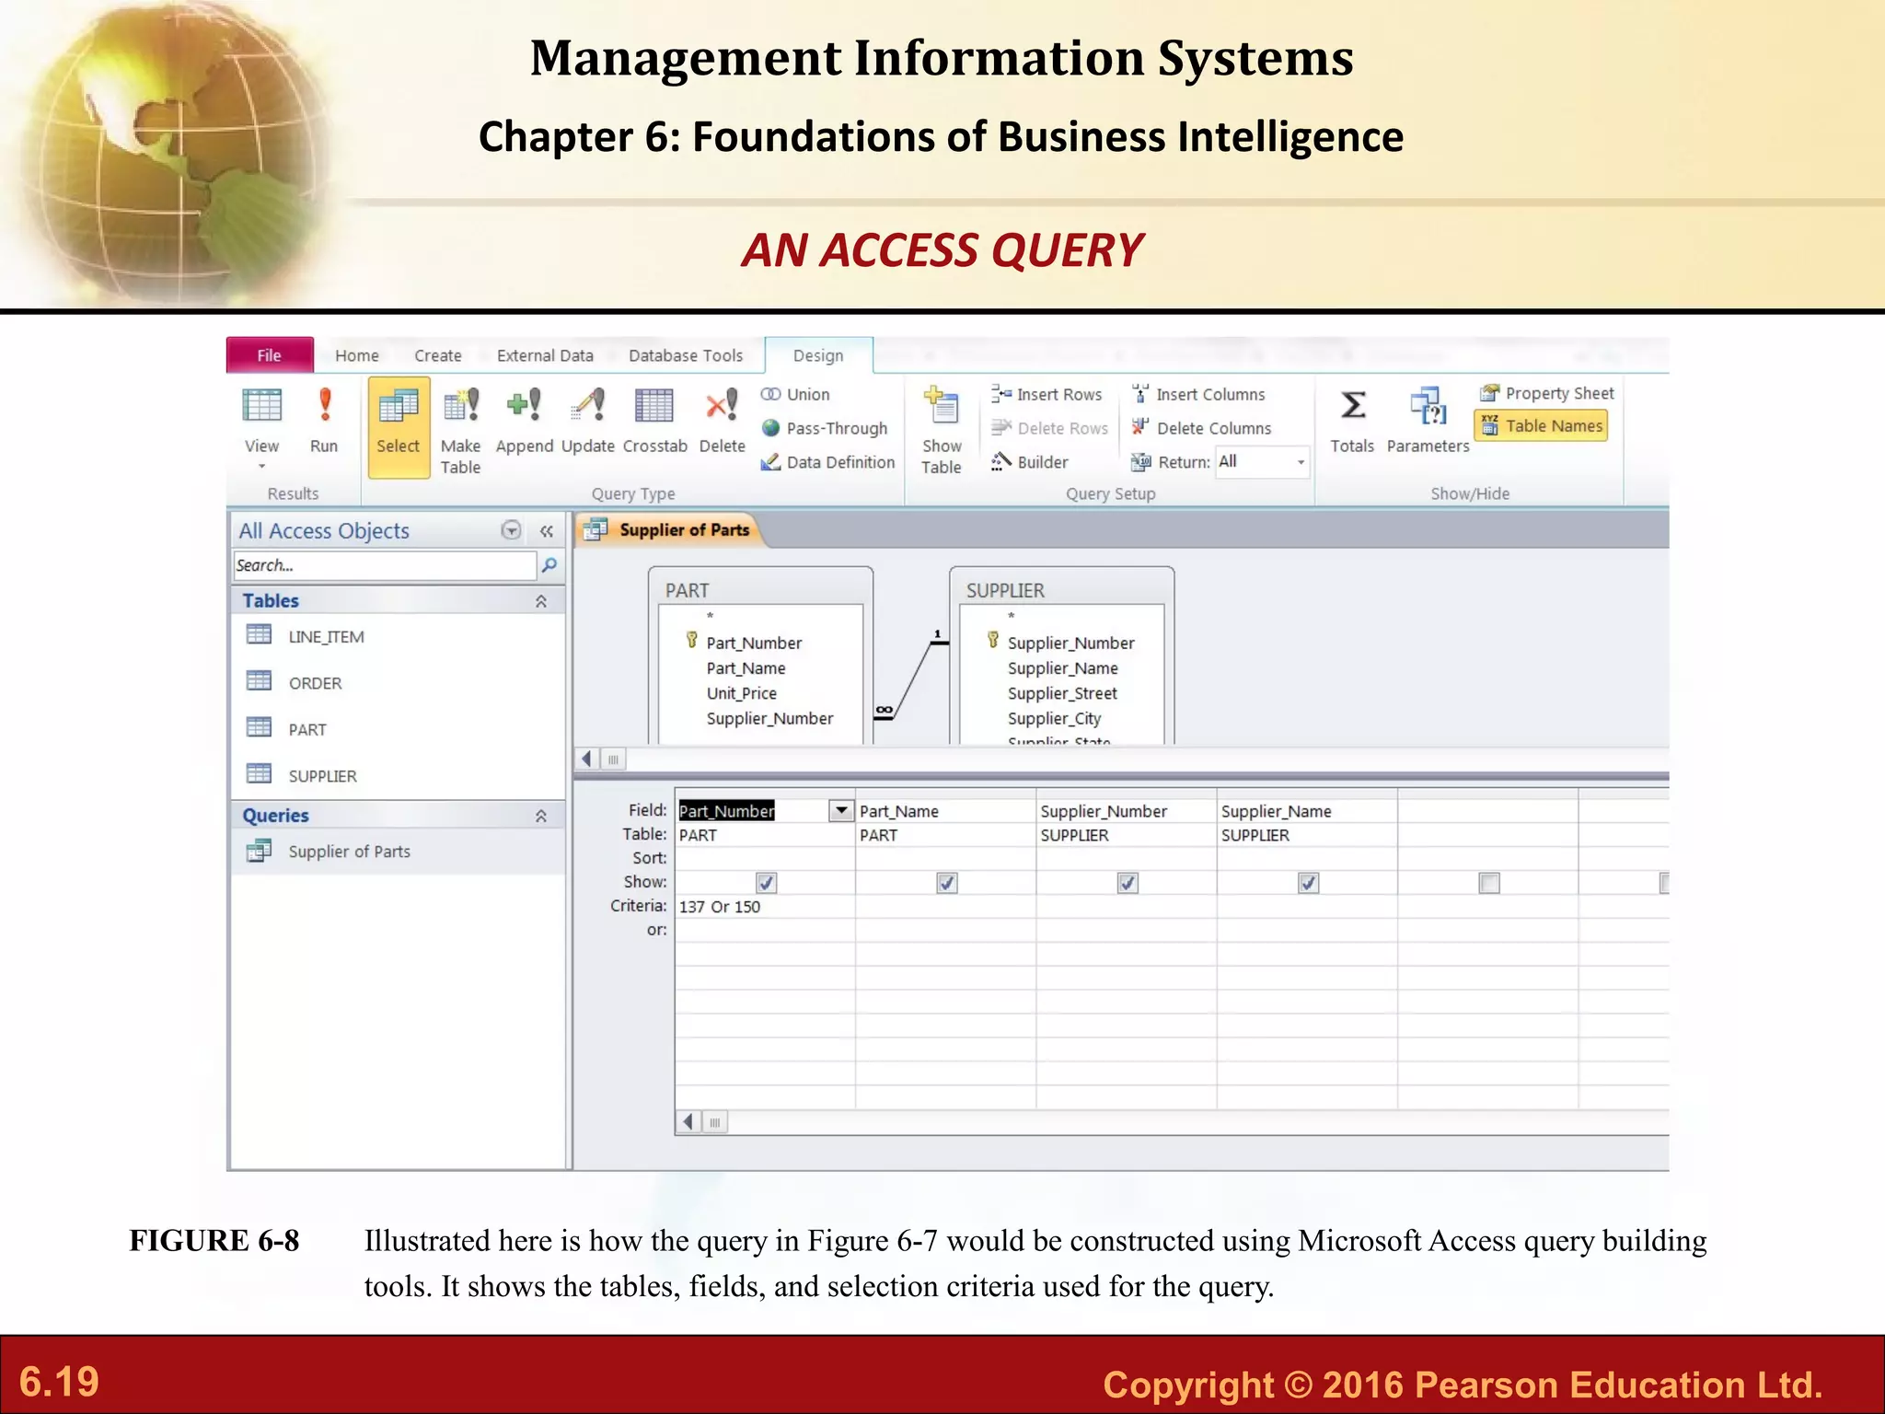Screen dimensions: 1885x1414
Task: Click Delete Rows in Query Setup
Action: pyautogui.click(x=1050, y=428)
